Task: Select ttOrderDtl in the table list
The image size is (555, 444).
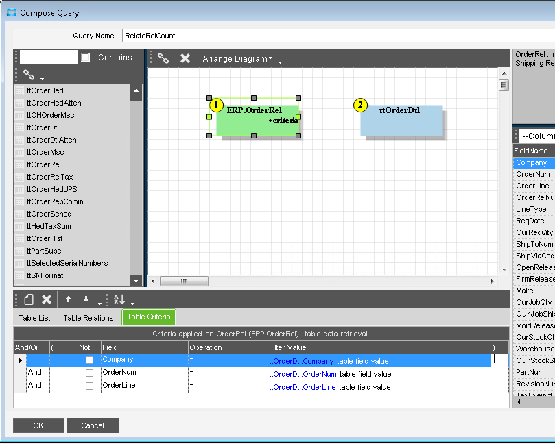Action: (x=43, y=127)
